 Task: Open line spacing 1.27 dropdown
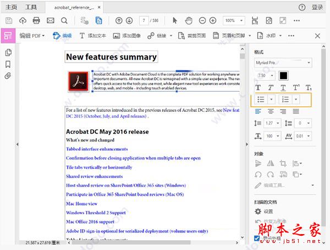point(272,123)
